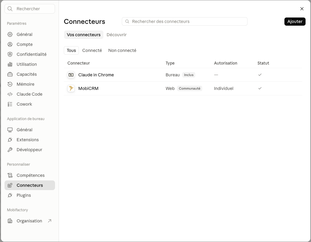311x242 pixels.
Task: Open the Organisation external link
Action: click(30, 221)
